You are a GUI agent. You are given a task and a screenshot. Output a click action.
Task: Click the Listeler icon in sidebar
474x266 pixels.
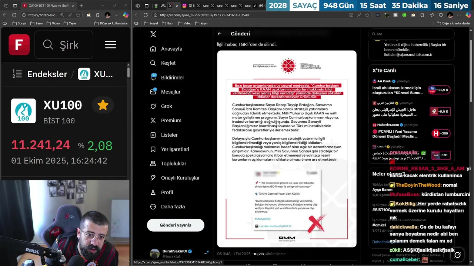point(153,135)
